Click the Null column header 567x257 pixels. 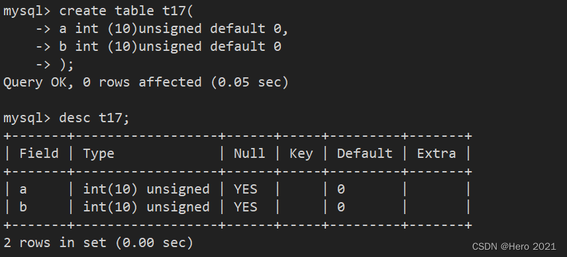250,153
